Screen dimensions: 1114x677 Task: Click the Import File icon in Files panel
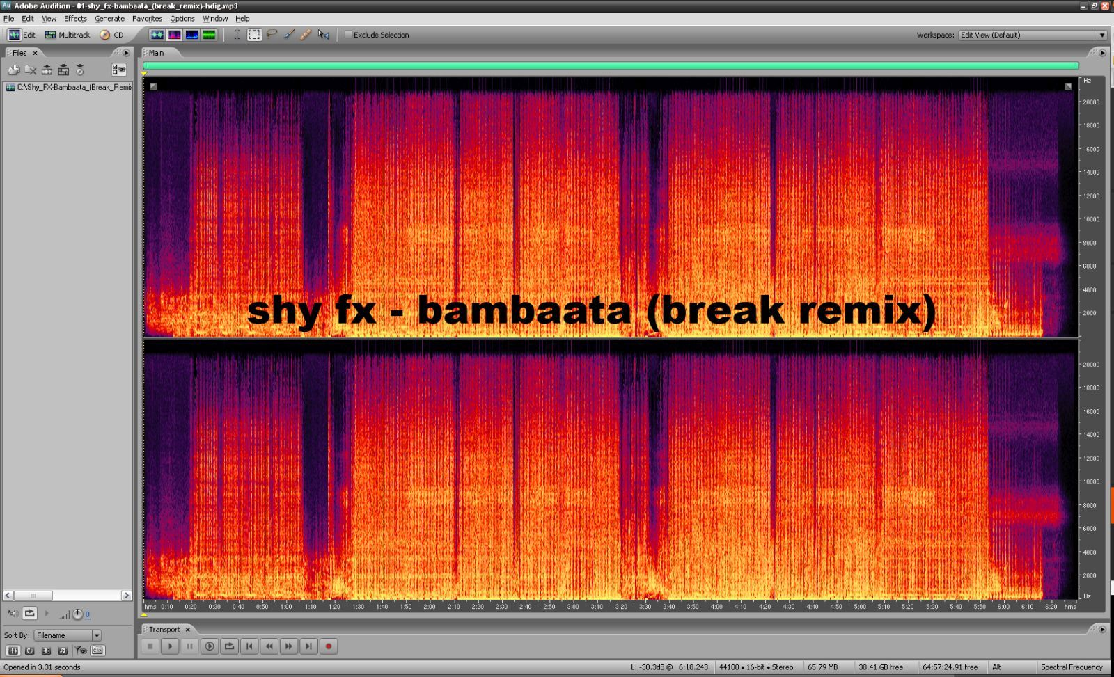(x=13, y=70)
